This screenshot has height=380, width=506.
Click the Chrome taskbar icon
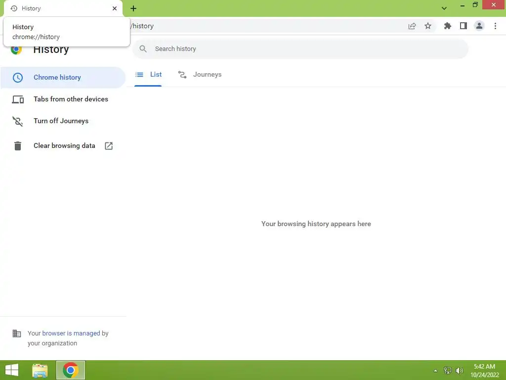tap(71, 370)
